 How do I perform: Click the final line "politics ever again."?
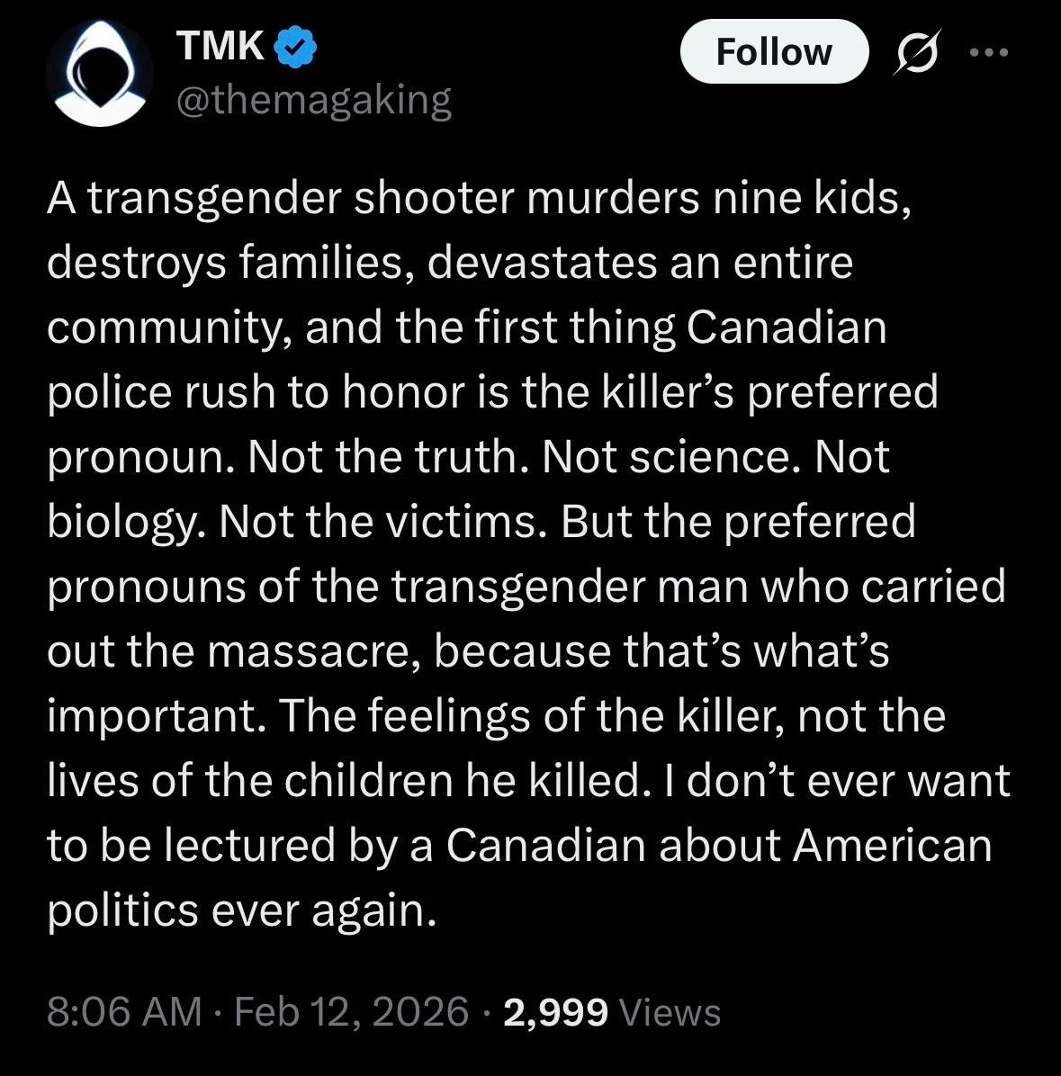(241, 910)
